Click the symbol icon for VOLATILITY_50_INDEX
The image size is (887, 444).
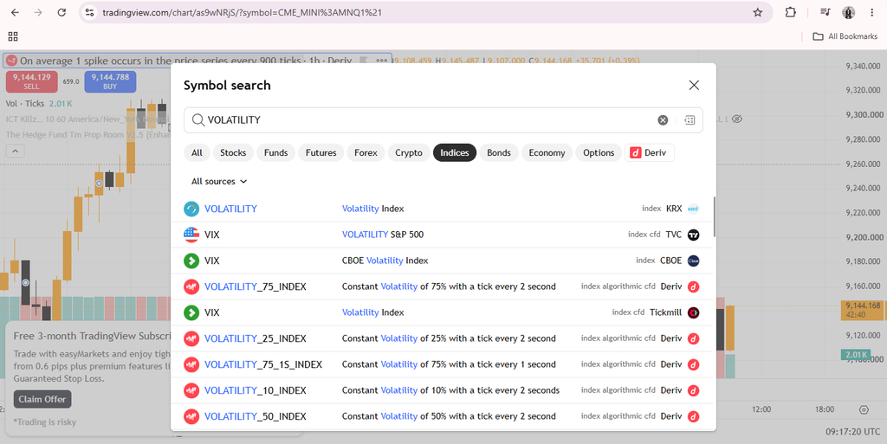pyautogui.click(x=191, y=416)
